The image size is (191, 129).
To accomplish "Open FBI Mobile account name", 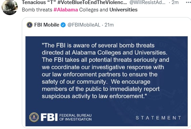I will tap(47, 25).
